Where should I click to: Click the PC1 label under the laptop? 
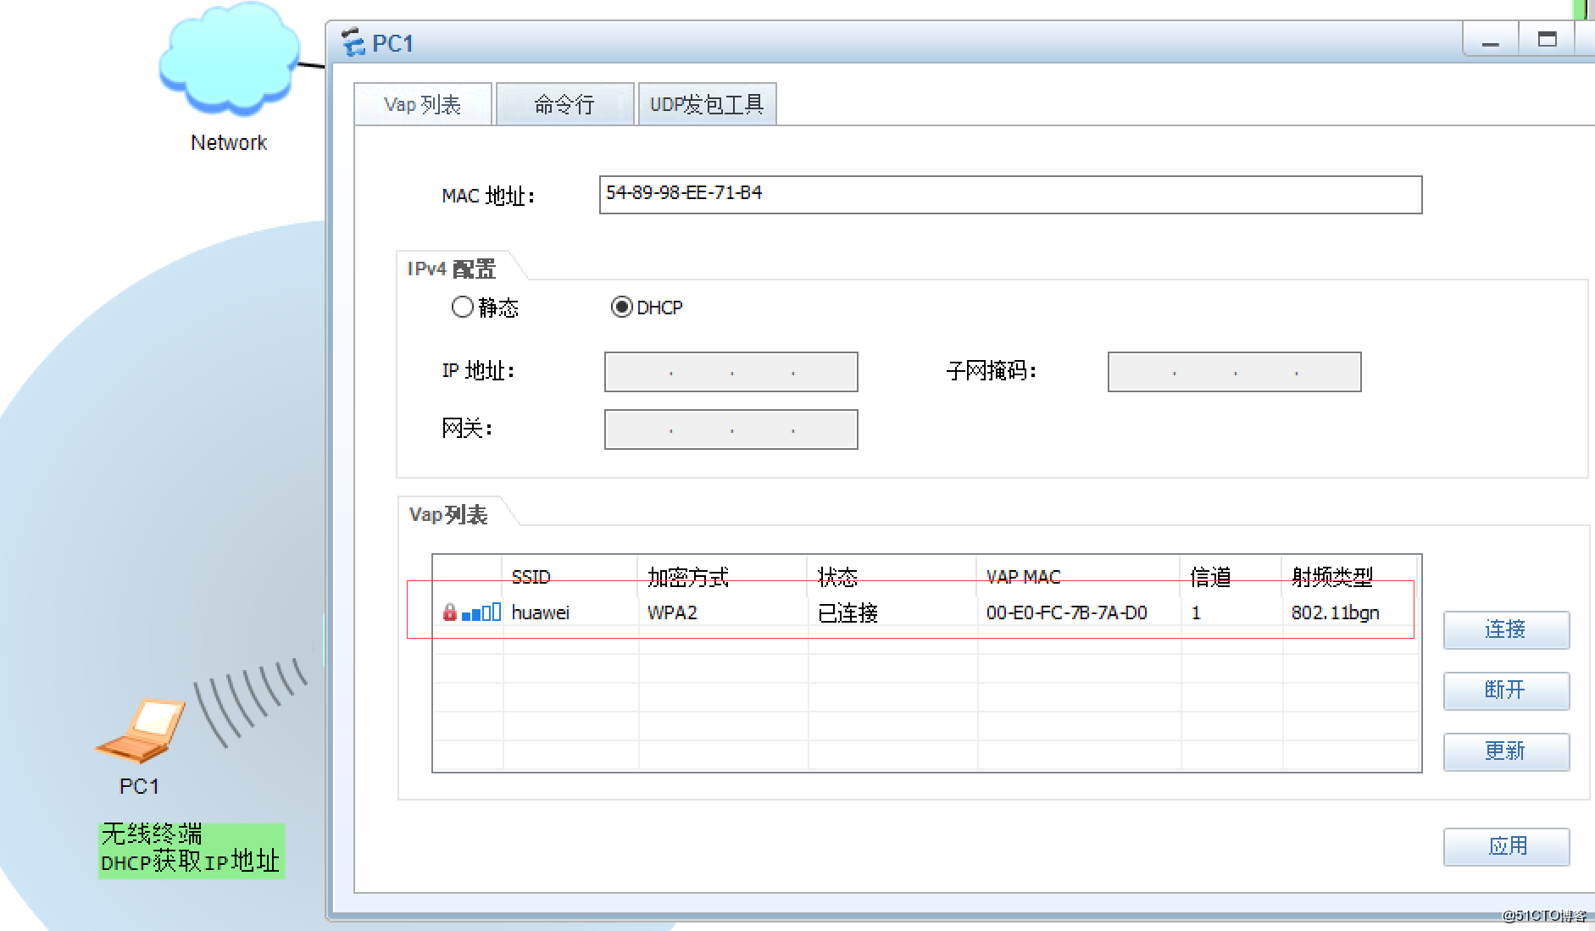pyautogui.click(x=139, y=786)
